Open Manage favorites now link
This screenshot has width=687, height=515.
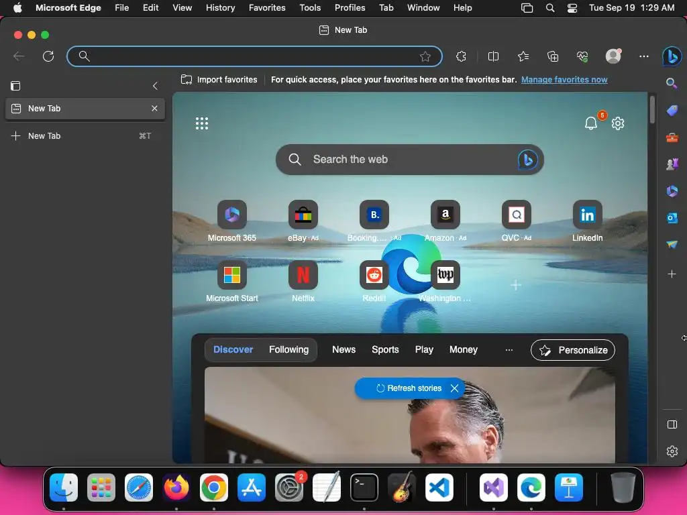point(564,80)
